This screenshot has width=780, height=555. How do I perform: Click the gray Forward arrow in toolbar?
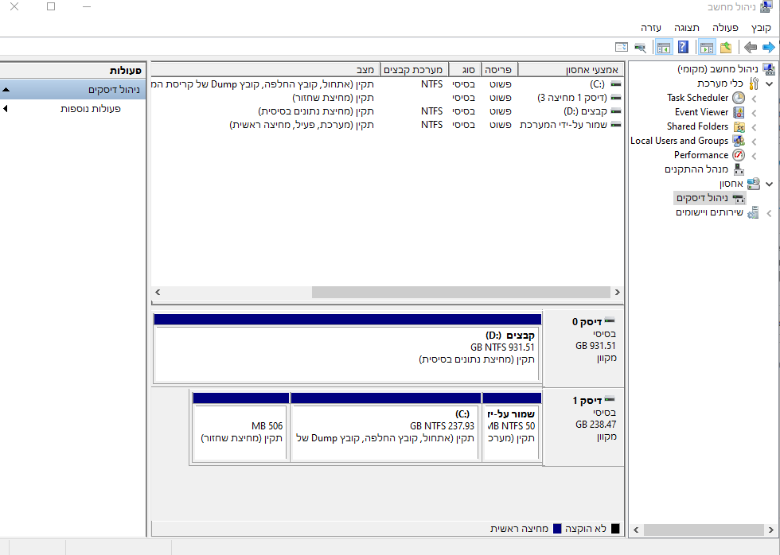coord(750,48)
